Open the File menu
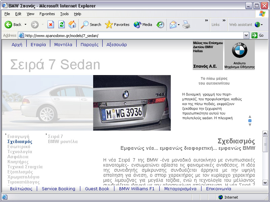Image resolution: width=270 pixels, height=202 pixels. 7,14
